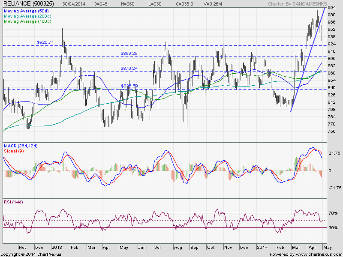Click the 840 price axis value
This screenshot has width=343, height=257.
click(331, 88)
